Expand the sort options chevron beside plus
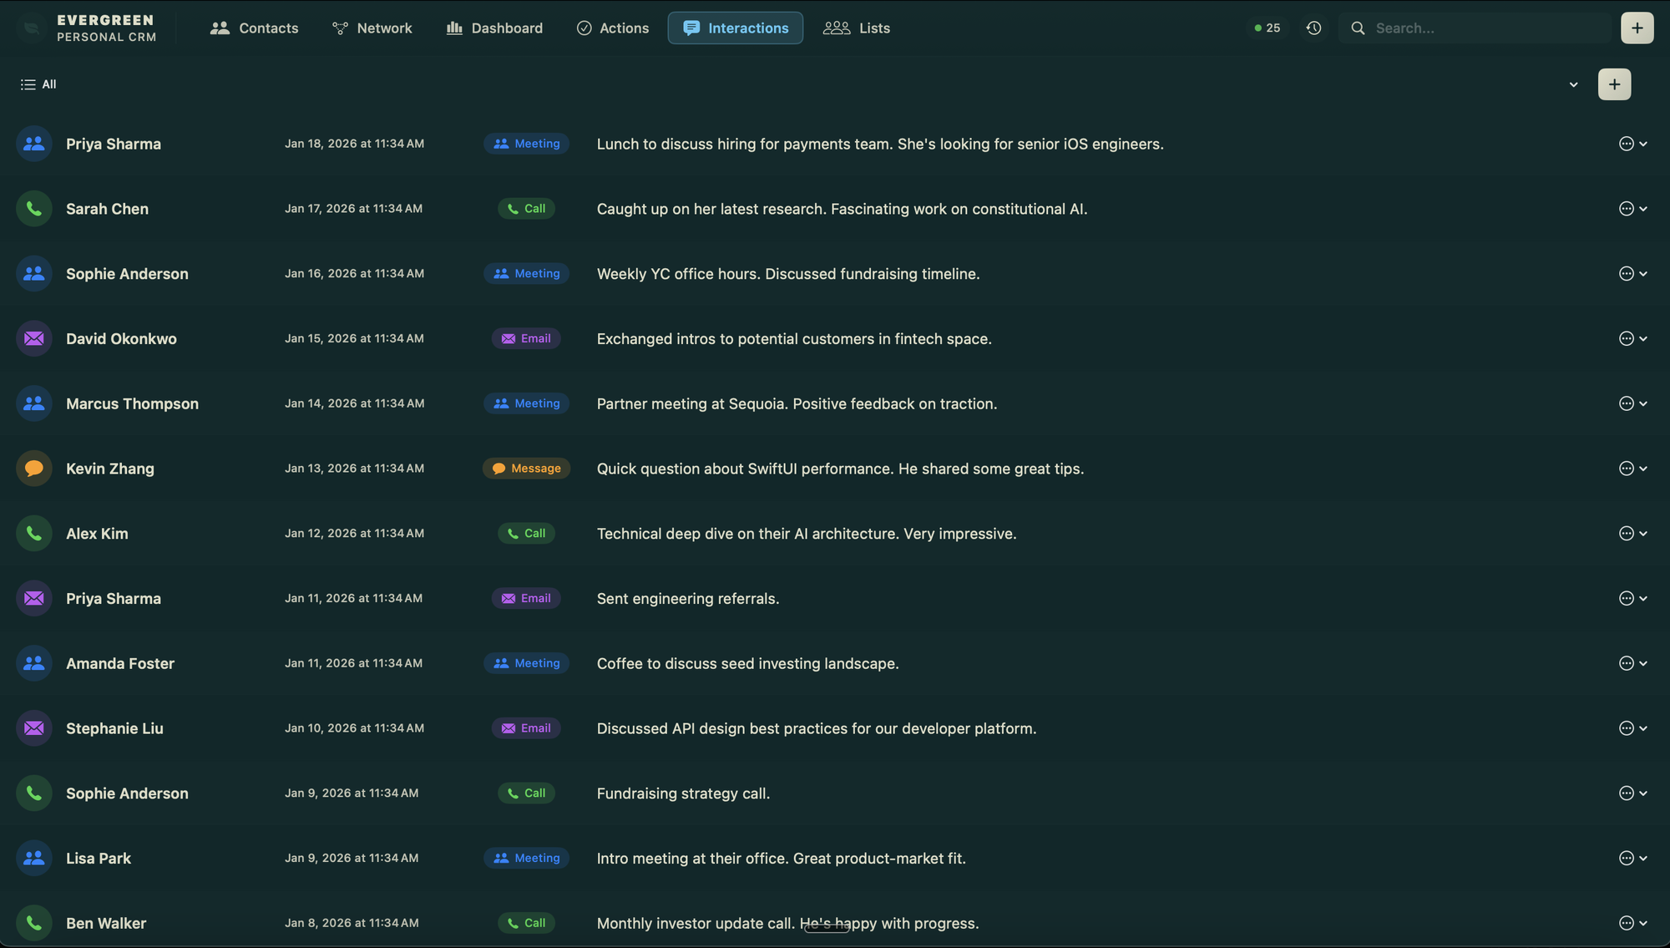This screenshot has height=948, width=1670. tap(1573, 84)
